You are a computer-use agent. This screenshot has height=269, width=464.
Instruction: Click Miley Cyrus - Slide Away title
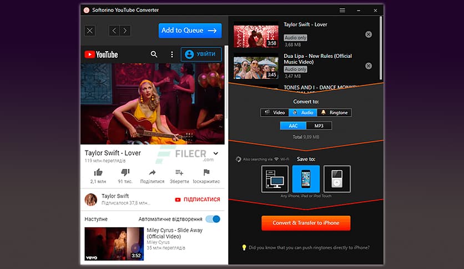[x=175, y=233]
